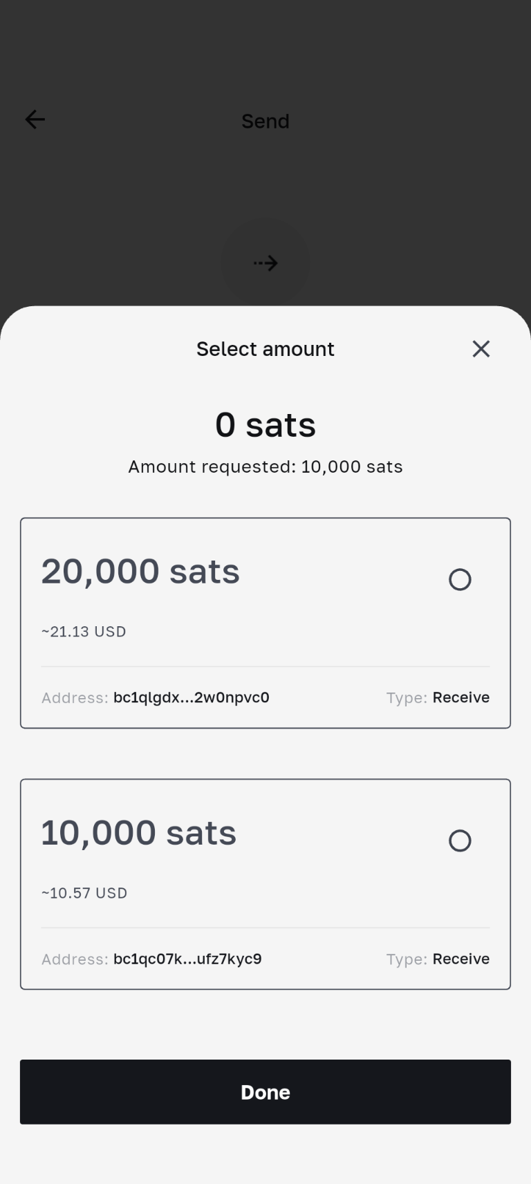Click the Send page title
Screen dimensions: 531x1184
click(x=265, y=122)
